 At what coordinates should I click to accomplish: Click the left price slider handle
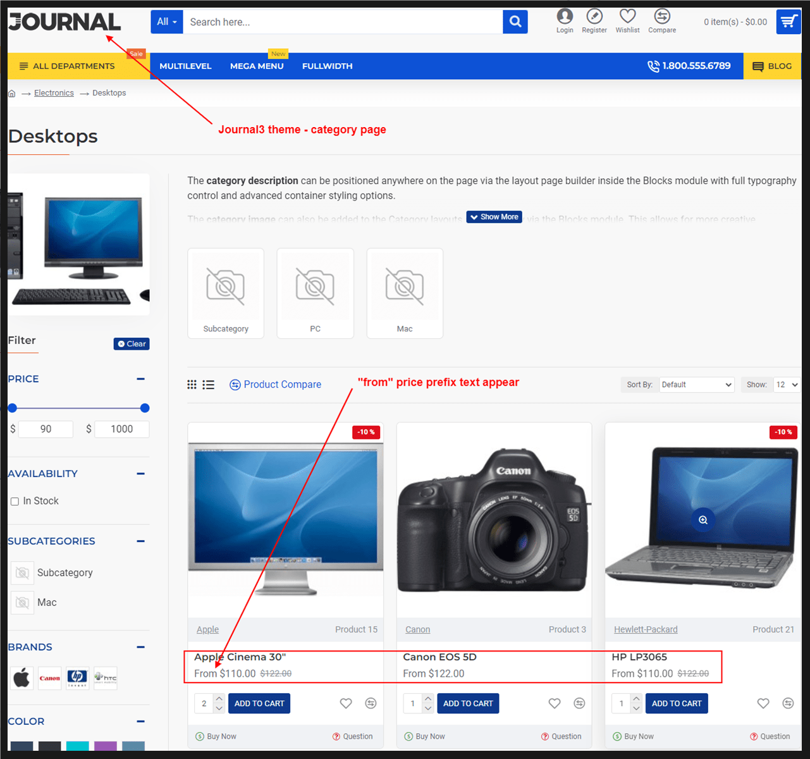(x=13, y=408)
